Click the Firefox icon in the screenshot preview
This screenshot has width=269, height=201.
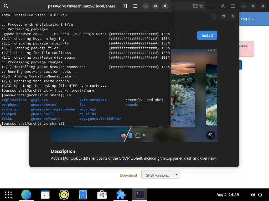click(123, 136)
